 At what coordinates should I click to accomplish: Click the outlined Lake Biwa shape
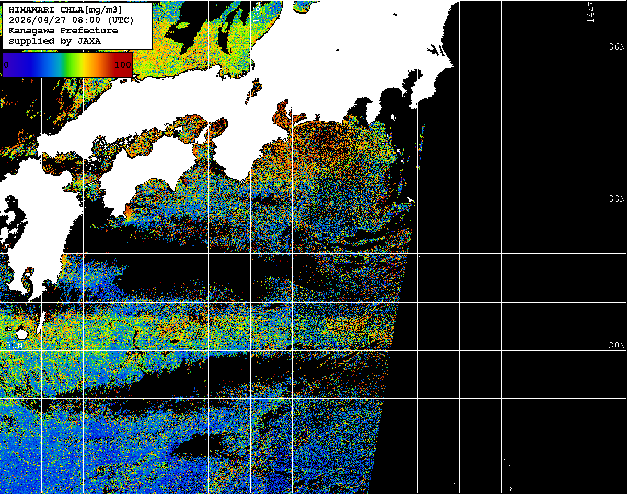[x=254, y=89]
